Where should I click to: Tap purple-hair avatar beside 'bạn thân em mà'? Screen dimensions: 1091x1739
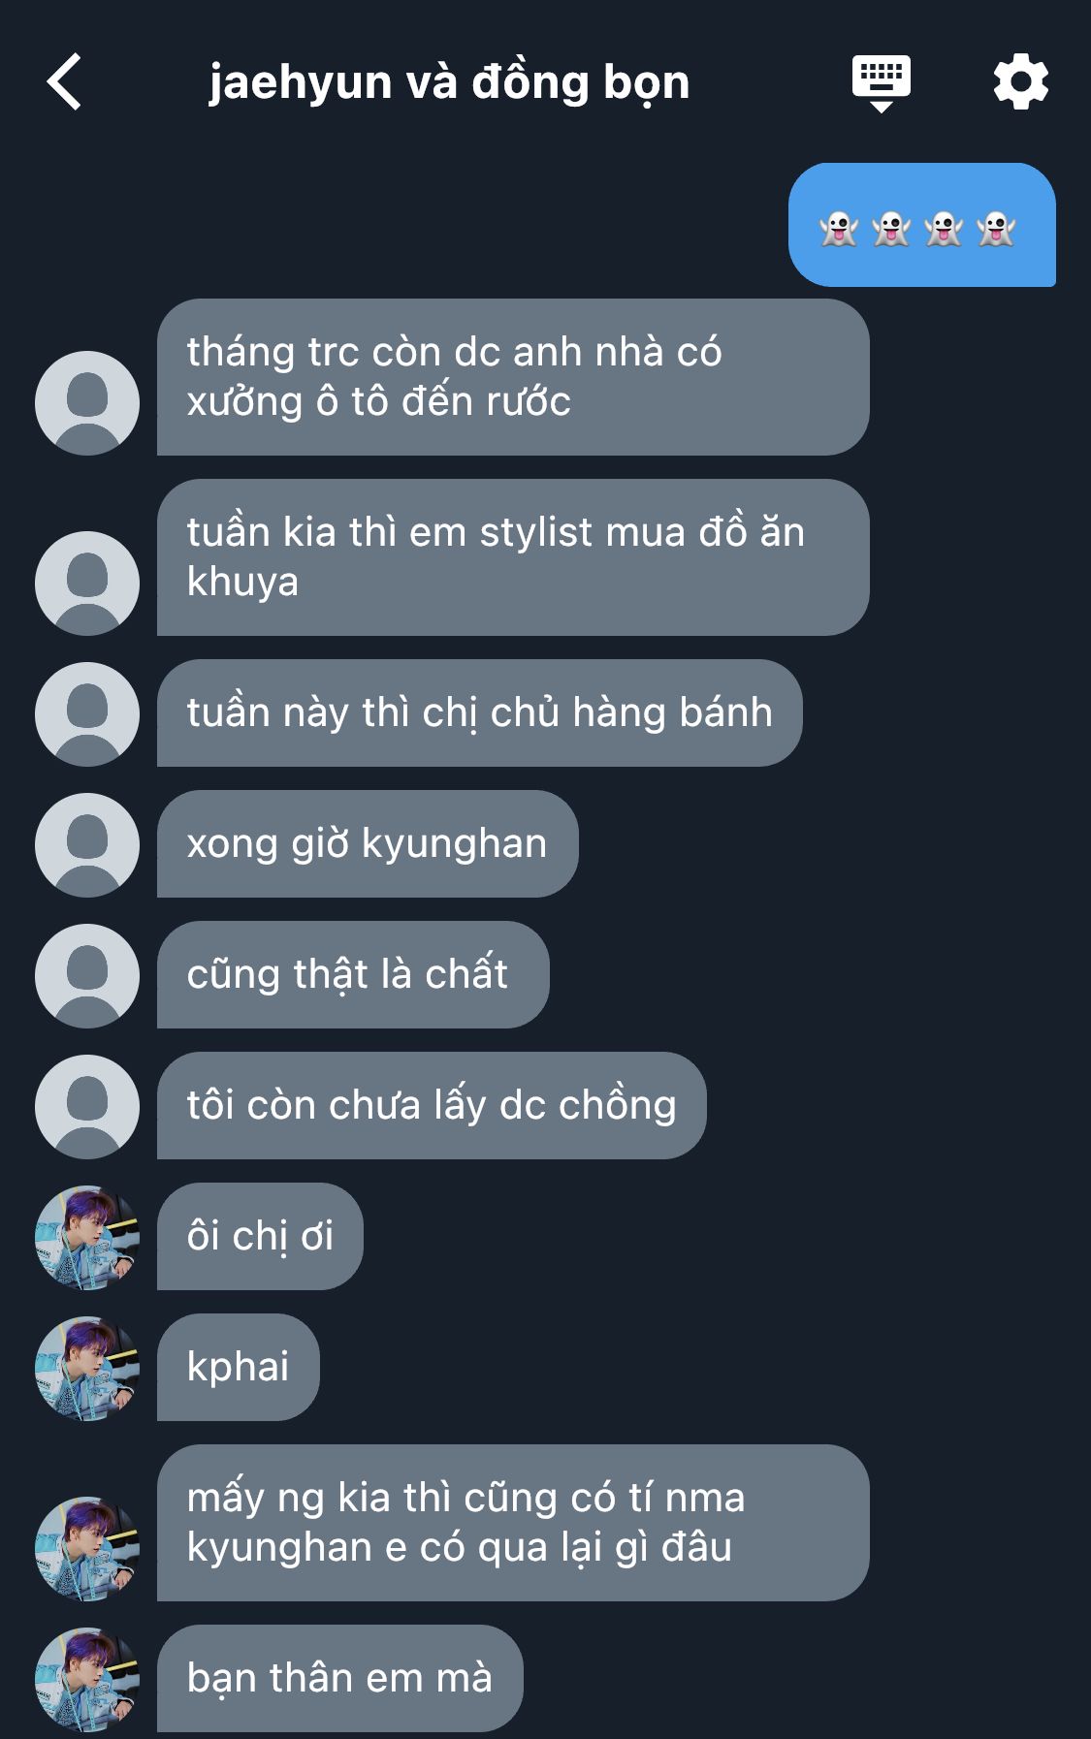(x=87, y=1680)
